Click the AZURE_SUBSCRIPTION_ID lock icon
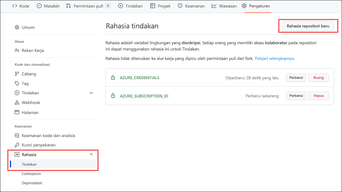The height and width of the screenshot is (192, 342). point(113,95)
